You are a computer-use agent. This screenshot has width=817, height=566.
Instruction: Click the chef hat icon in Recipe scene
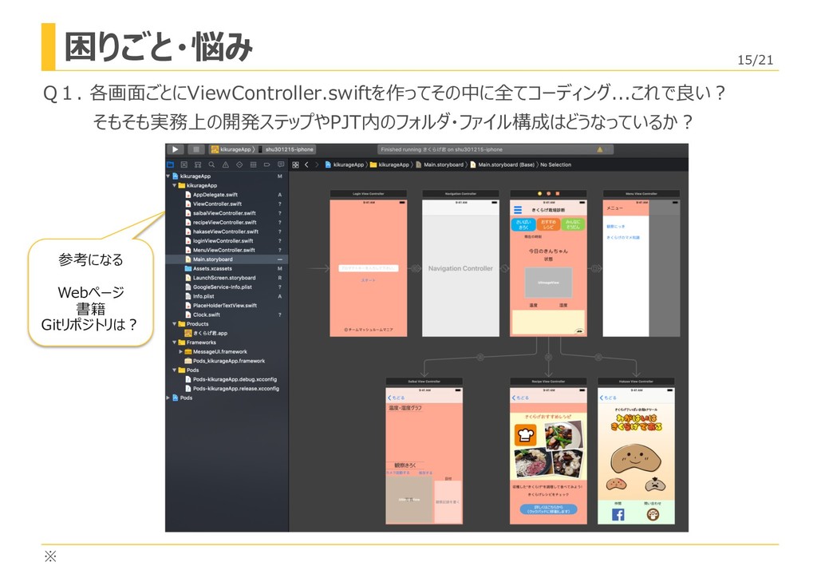[x=526, y=434]
